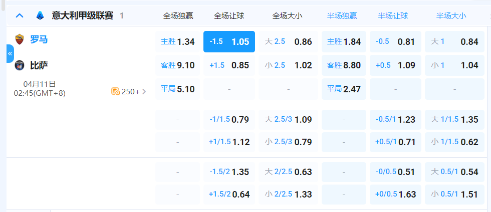Bet on full-time 平局 5.10

177,89
